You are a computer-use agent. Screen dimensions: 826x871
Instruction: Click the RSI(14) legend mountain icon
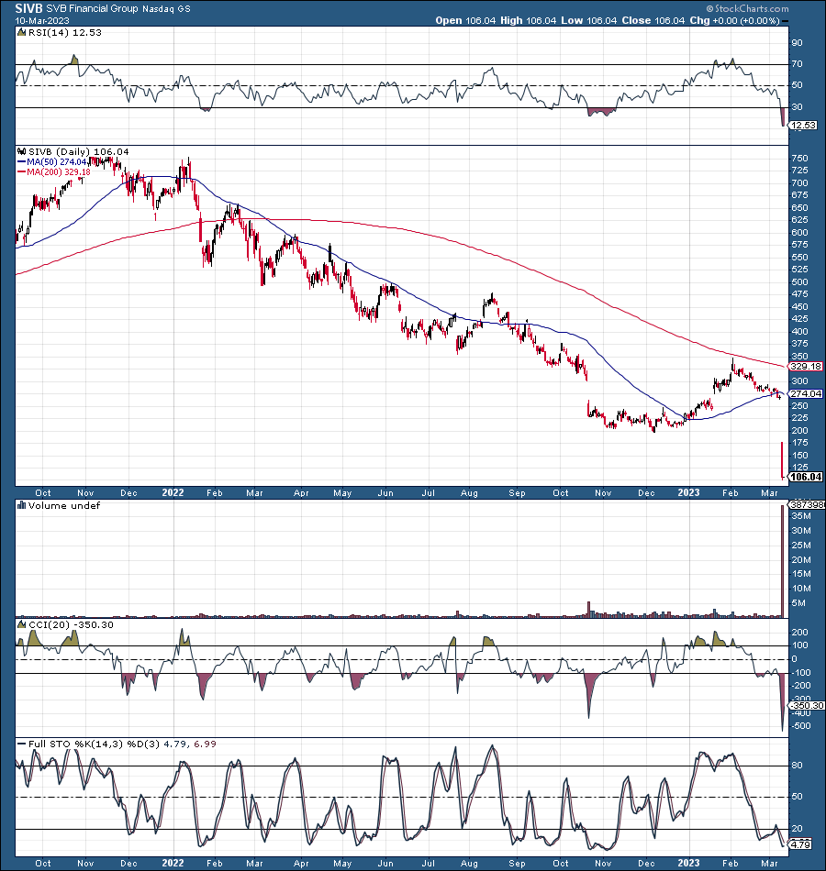coord(22,32)
